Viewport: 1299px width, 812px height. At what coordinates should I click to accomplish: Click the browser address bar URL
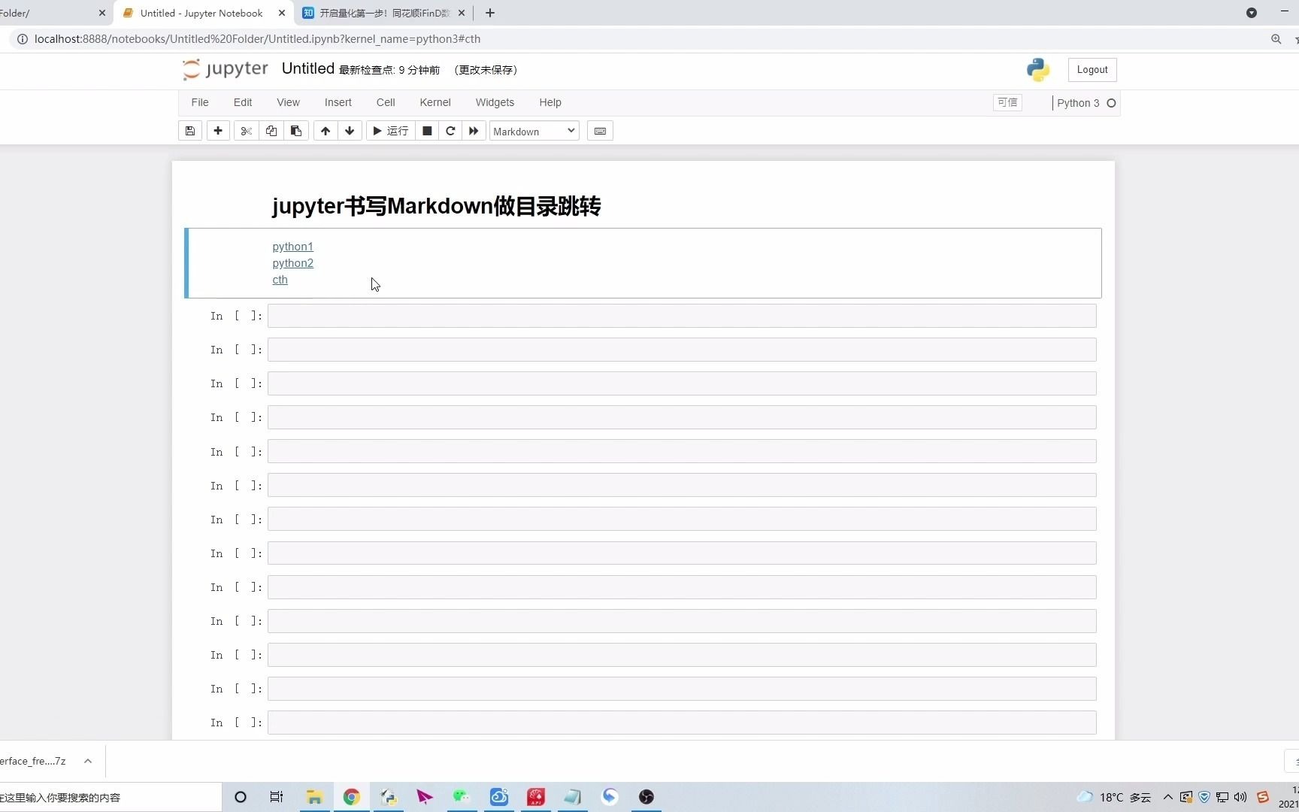point(257,39)
